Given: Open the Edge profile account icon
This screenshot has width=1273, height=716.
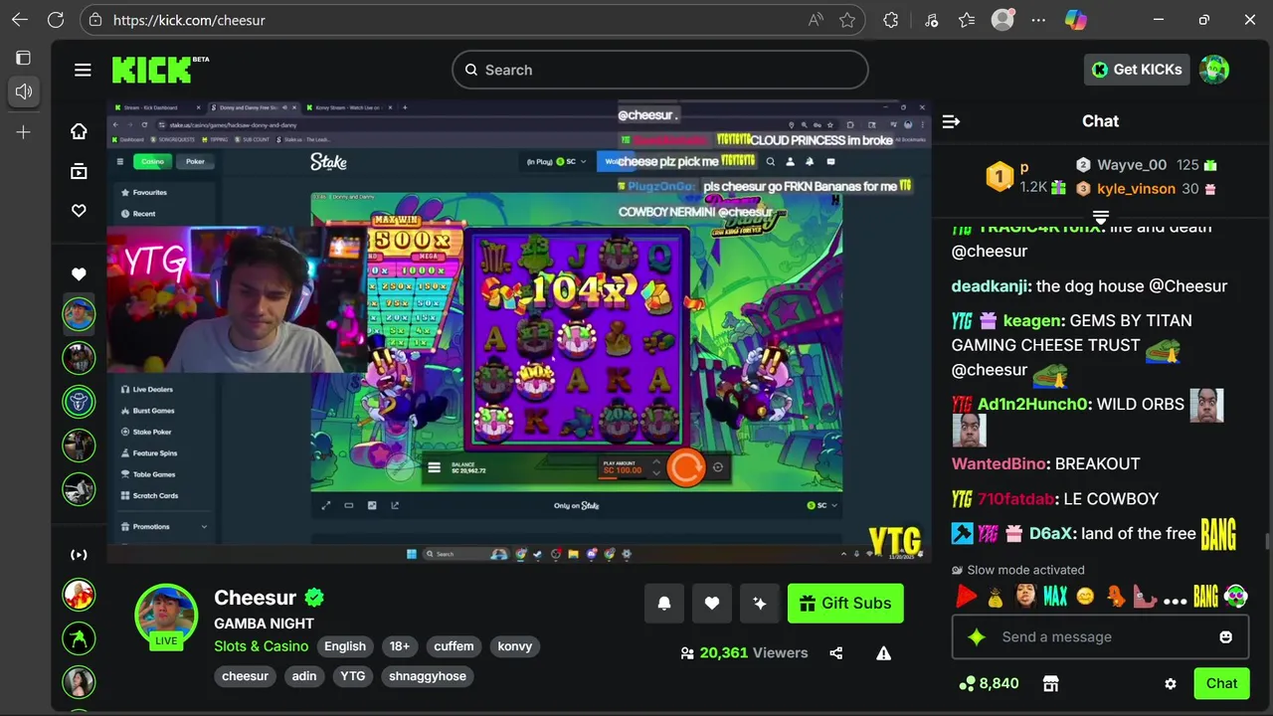Looking at the screenshot, I should [x=1002, y=20].
